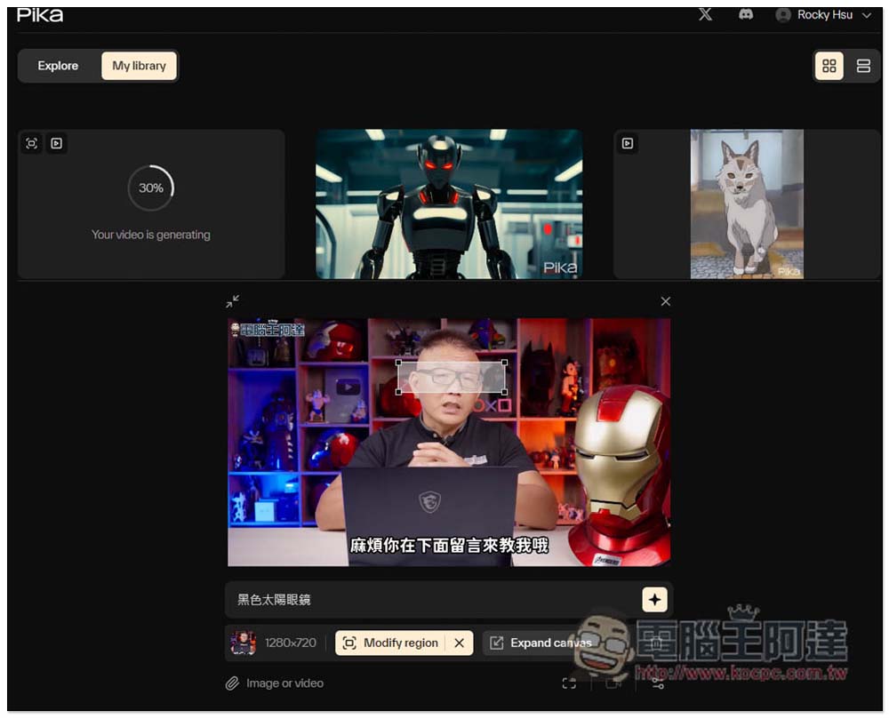Screen dimensions: 889x719
Task: Collapse the video preview using shrink arrows
Action: point(233,301)
